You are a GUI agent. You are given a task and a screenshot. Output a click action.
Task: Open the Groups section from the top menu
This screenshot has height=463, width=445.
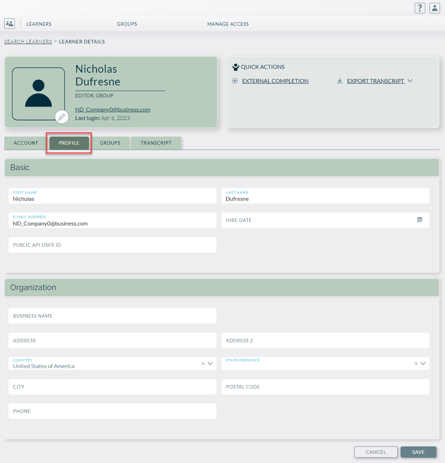pyautogui.click(x=127, y=24)
